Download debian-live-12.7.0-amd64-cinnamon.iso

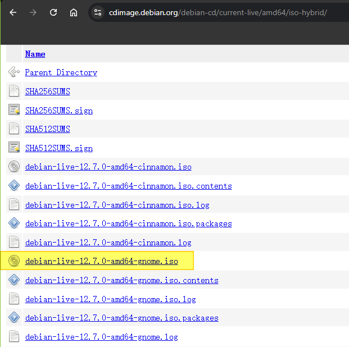[x=108, y=167]
